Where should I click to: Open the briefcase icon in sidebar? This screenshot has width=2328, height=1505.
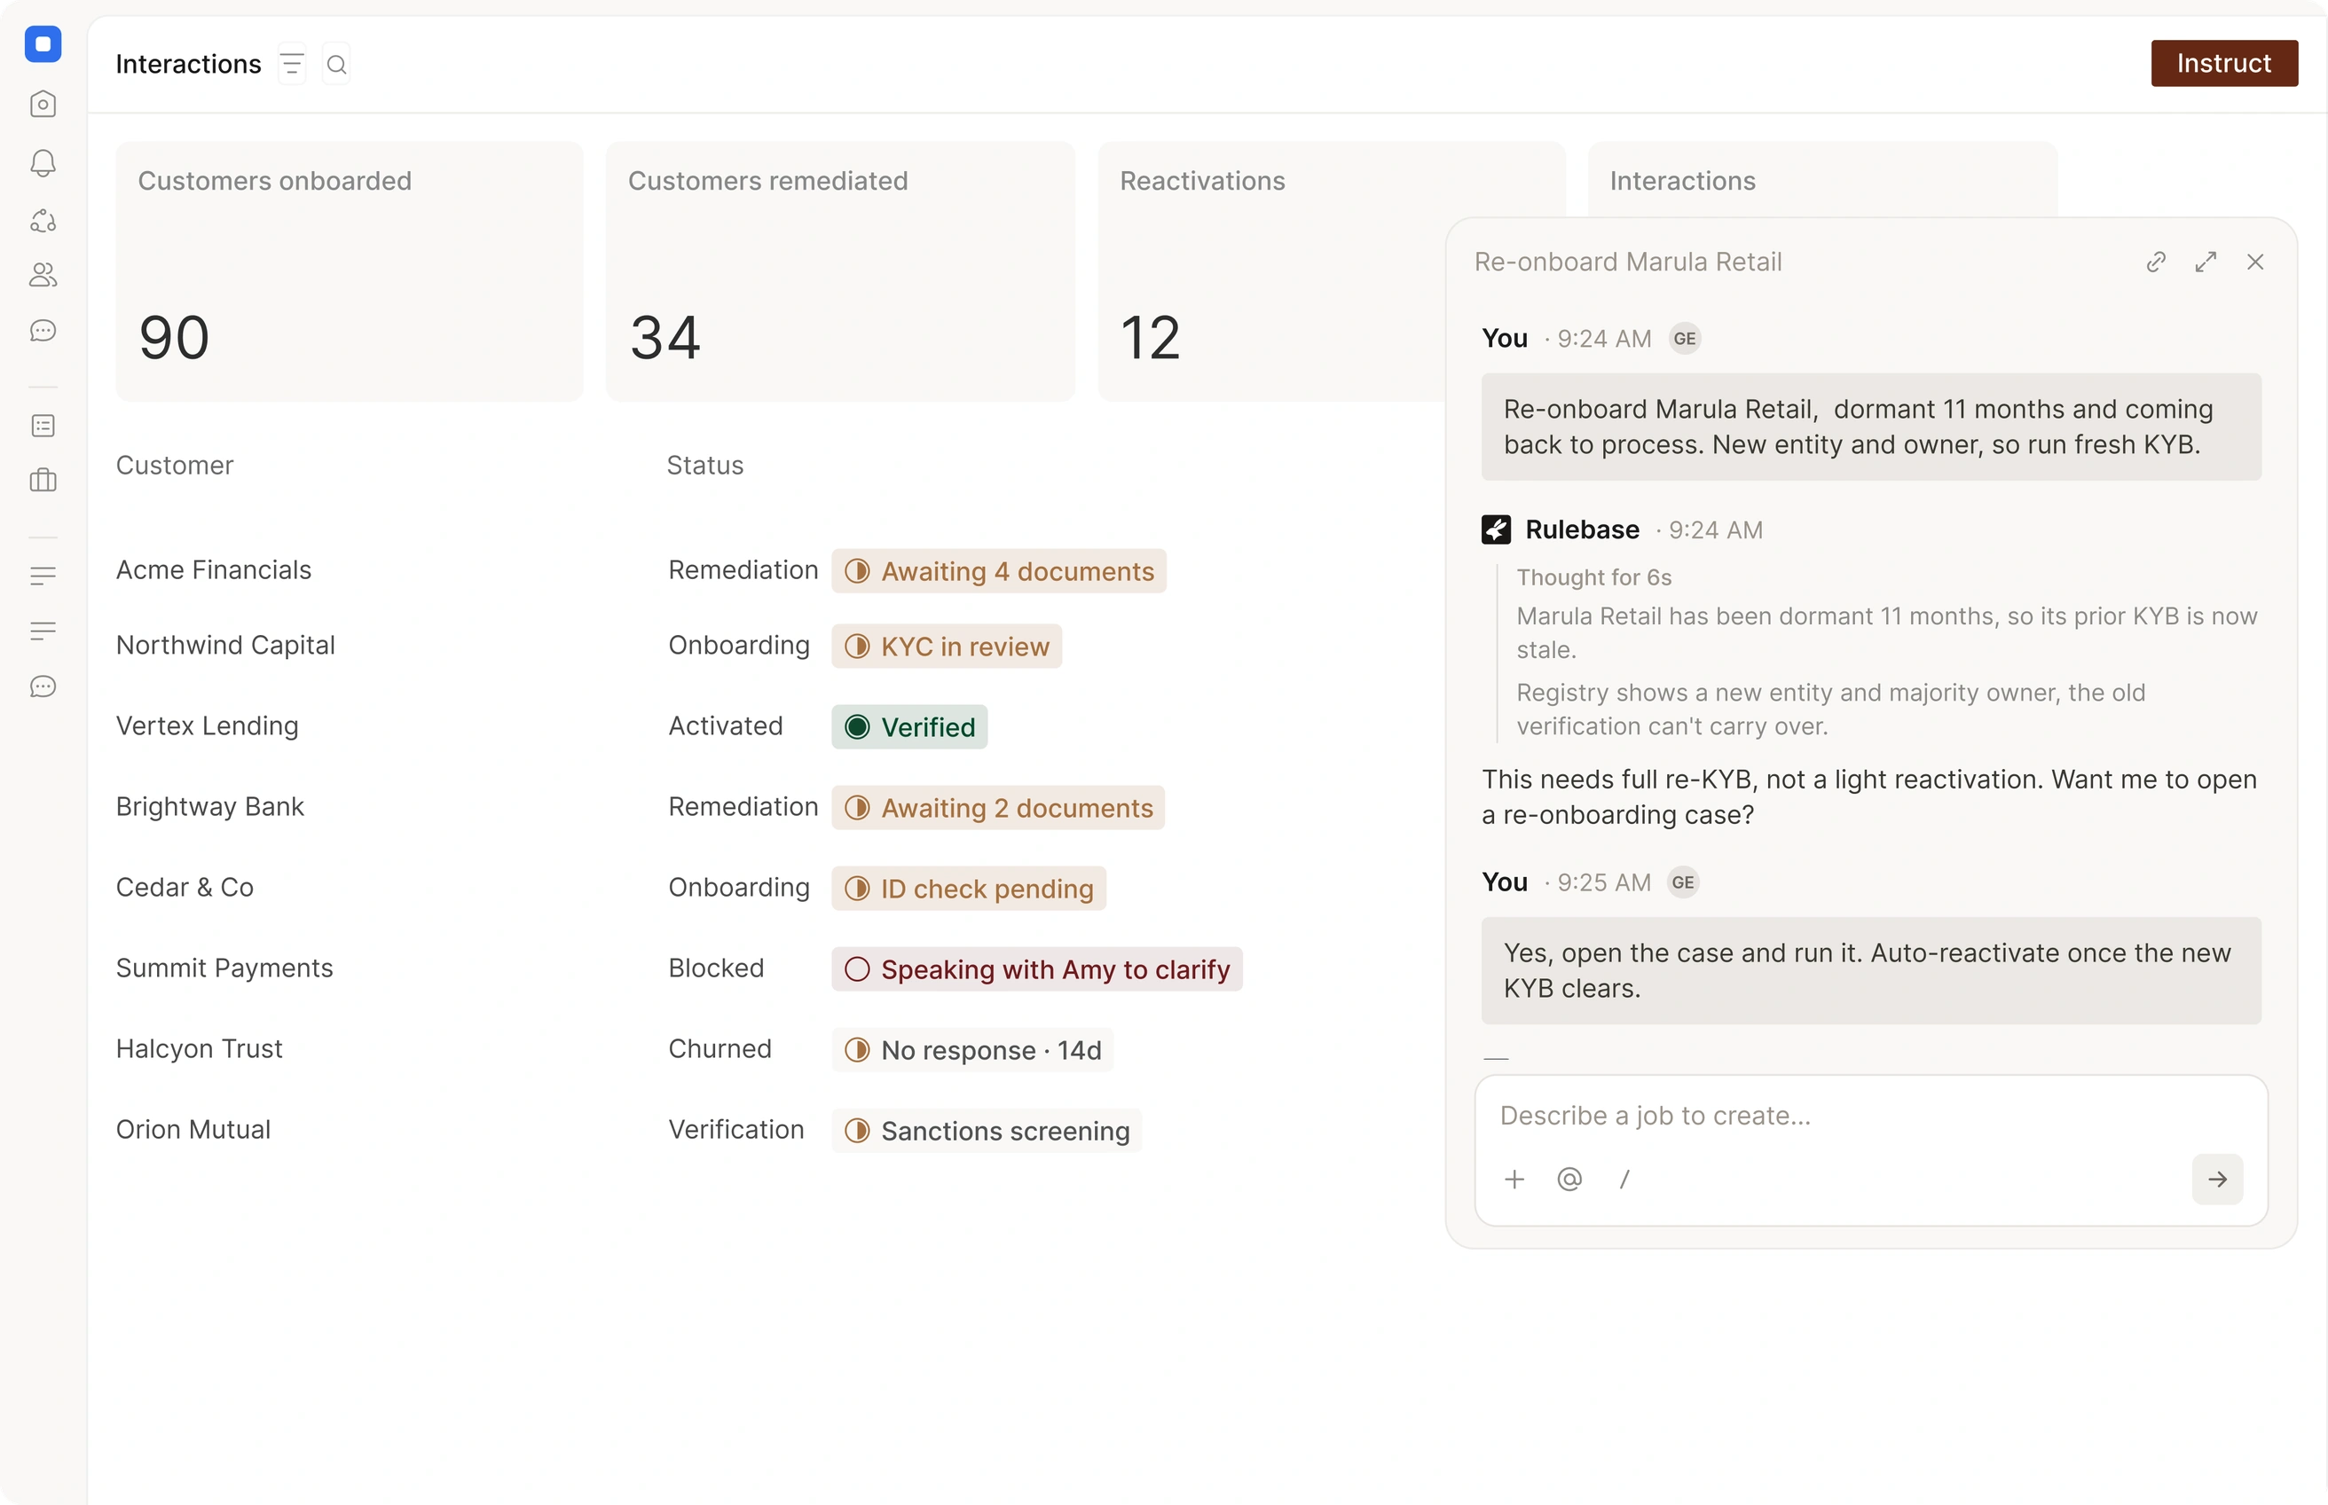click(x=43, y=480)
